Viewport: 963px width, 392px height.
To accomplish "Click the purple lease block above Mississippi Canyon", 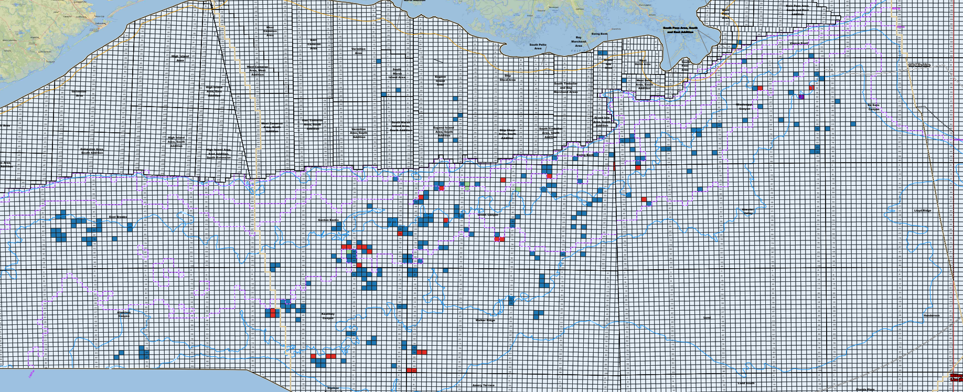I will (801, 97).
